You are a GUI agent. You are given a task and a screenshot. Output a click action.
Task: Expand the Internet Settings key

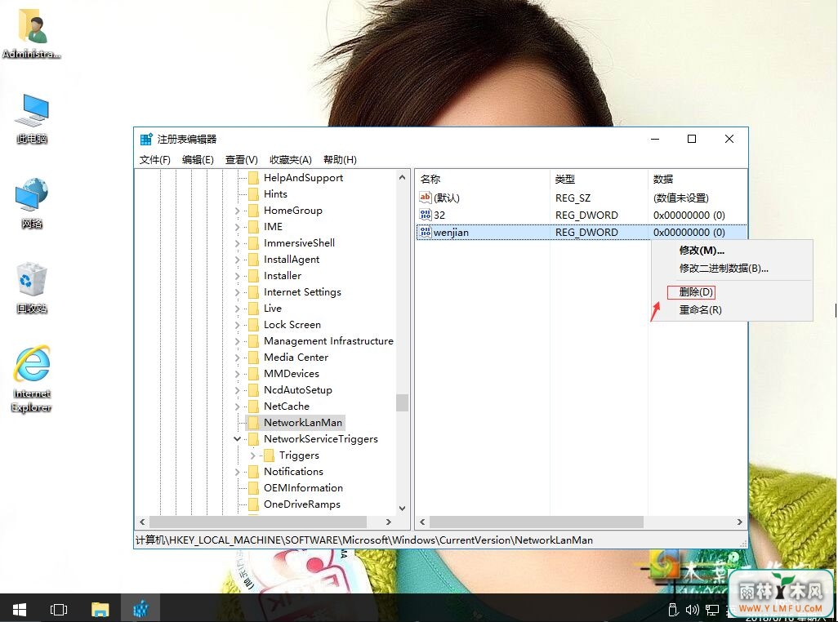tap(238, 292)
